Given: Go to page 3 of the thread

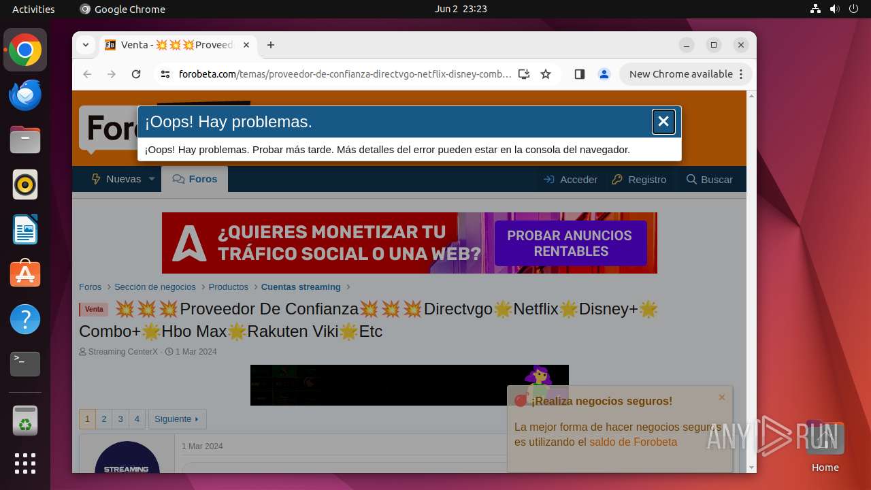Looking at the screenshot, I should tap(120, 419).
